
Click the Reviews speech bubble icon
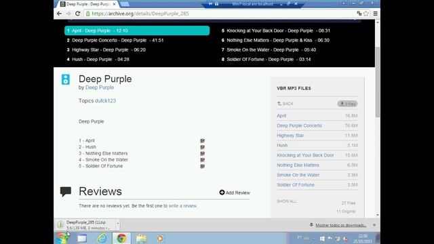[66, 191]
